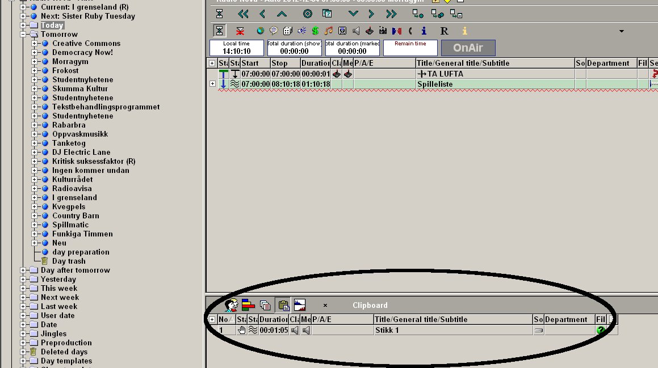Sort by Title/General title/Subtitle column header
This screenshot has height=368, width=658.
tap(494, 64)
